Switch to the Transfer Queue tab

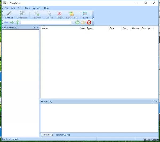[62, 135]
